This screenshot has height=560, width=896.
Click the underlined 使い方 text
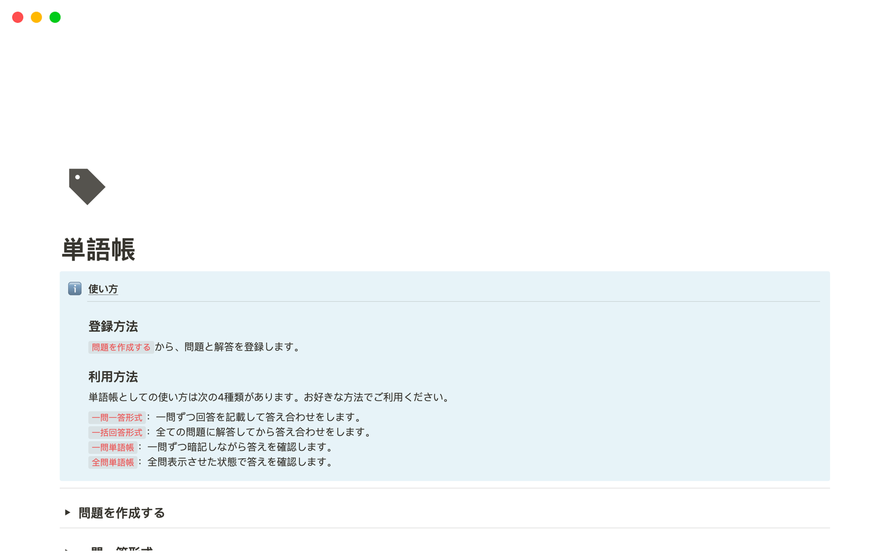tap(103, 289)
